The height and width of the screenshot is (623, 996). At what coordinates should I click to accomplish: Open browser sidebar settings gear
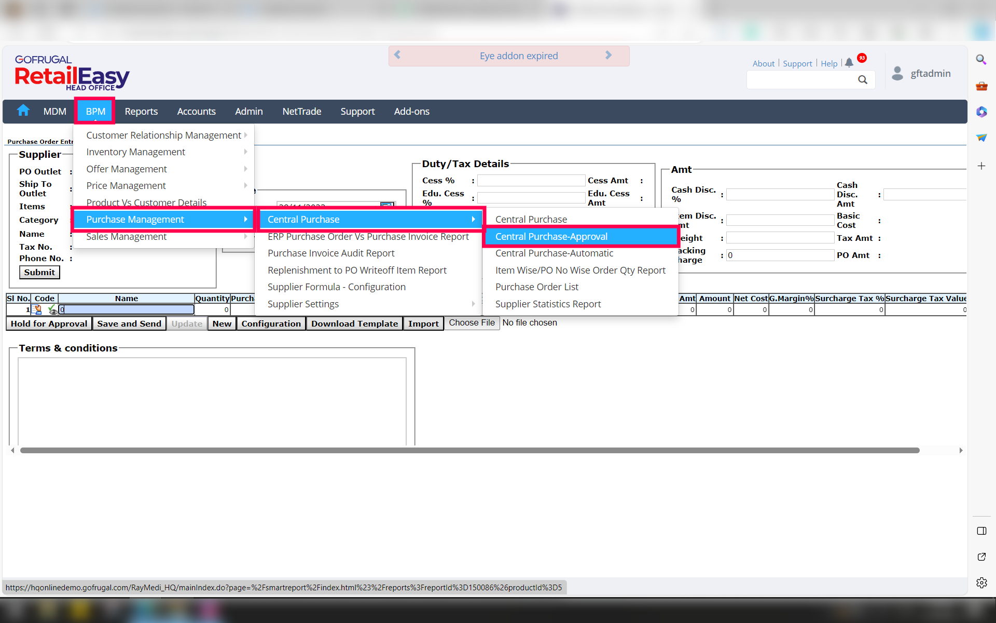click(981, 583)
